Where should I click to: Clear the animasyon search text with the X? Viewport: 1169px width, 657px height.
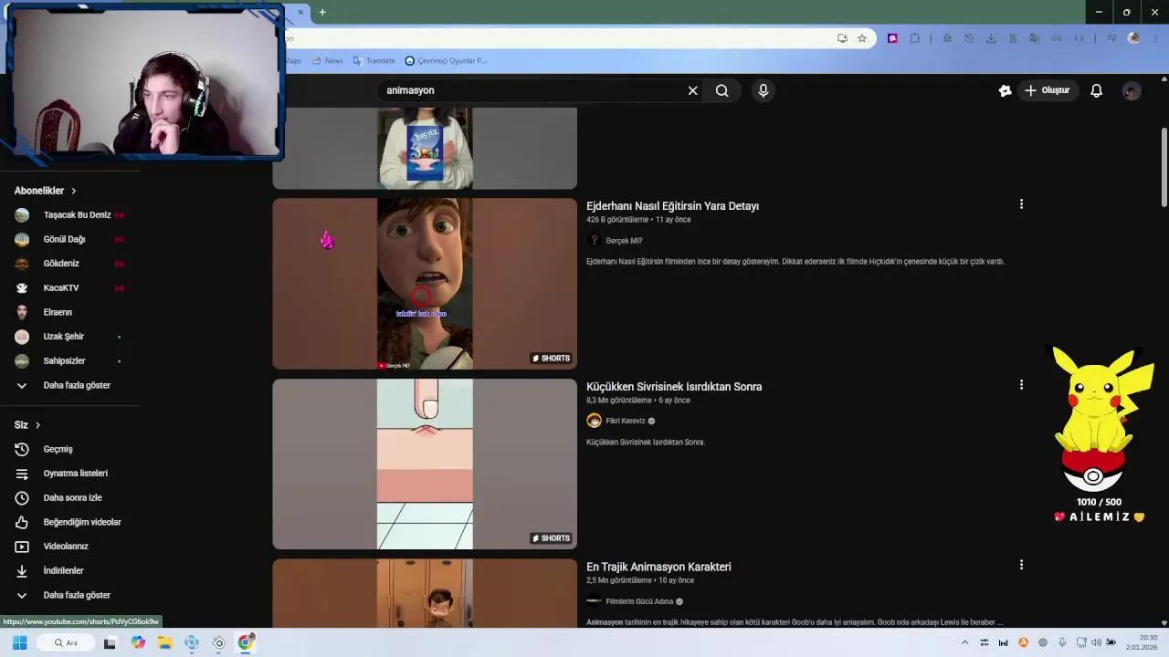pos(692,90)
